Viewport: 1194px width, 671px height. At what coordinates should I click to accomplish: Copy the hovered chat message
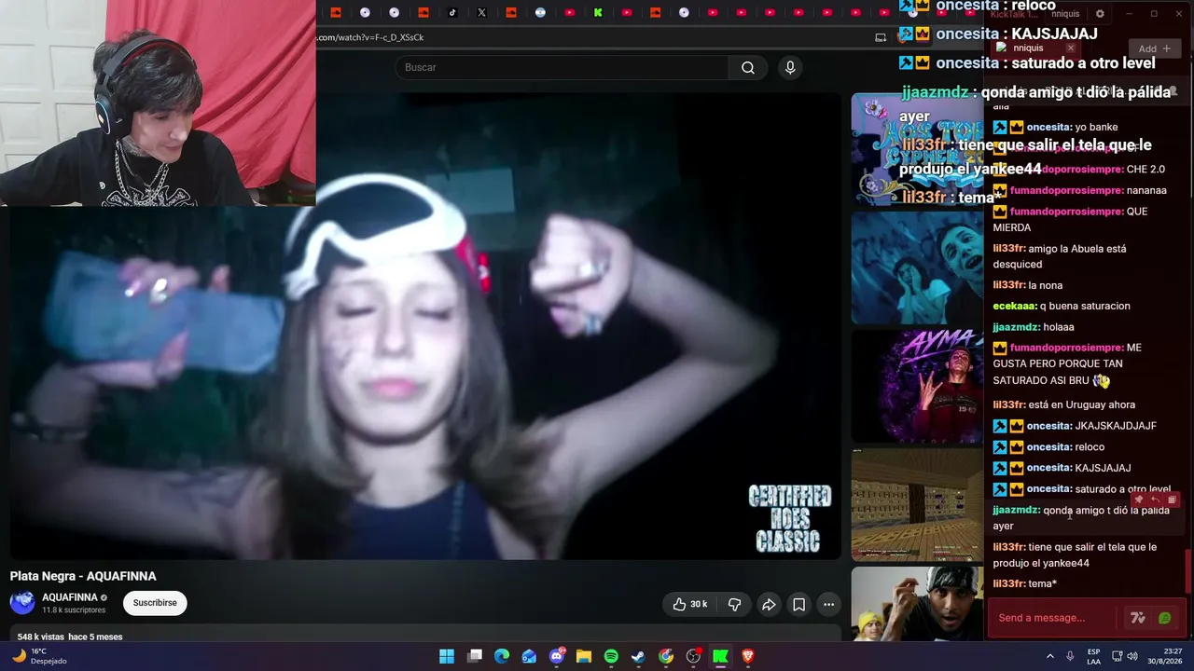pos(1173,500)
